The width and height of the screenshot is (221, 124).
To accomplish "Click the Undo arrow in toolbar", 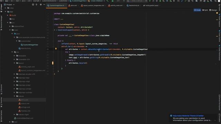I will [x=192, y=1].
